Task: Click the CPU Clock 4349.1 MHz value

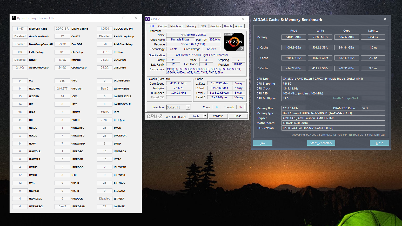Action: click(333, 88)
